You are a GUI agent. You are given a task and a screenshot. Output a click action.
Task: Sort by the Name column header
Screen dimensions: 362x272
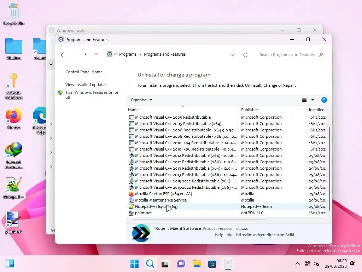(182, 110)
